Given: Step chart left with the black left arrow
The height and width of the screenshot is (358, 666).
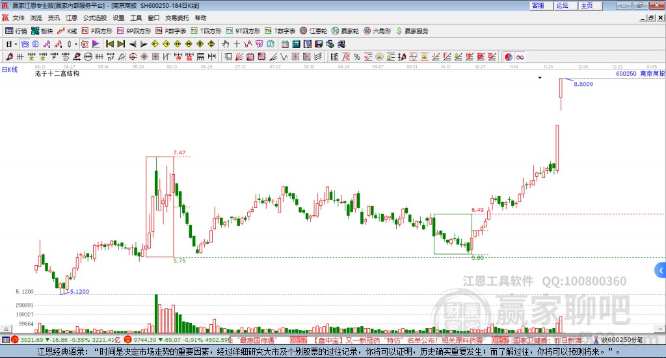Looking at the screenshot, I should (x=133, y=44).
